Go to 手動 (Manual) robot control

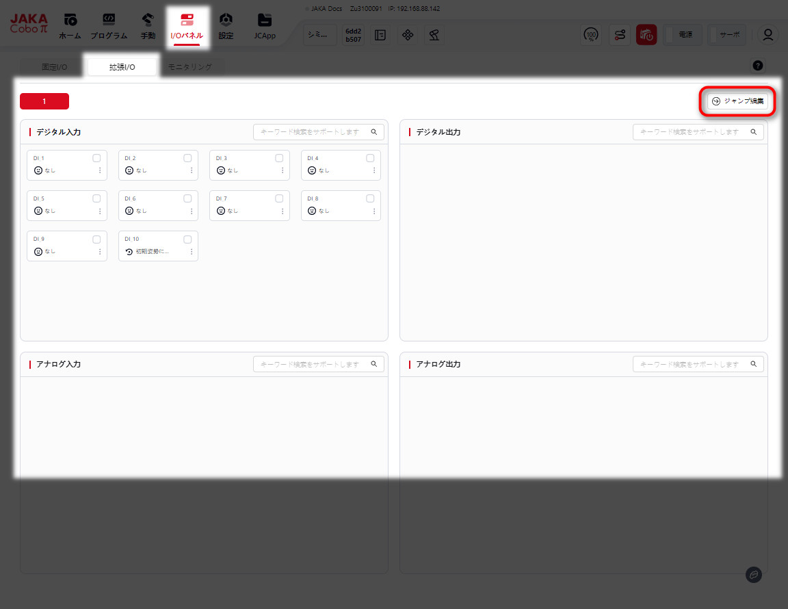[148, 21]
